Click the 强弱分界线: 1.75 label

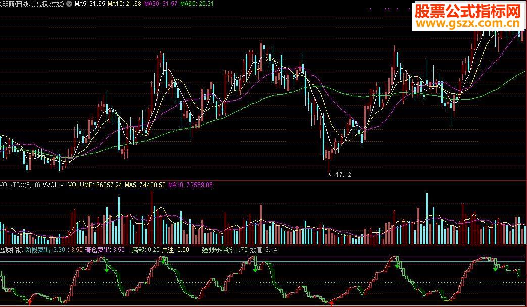(224, 250)
